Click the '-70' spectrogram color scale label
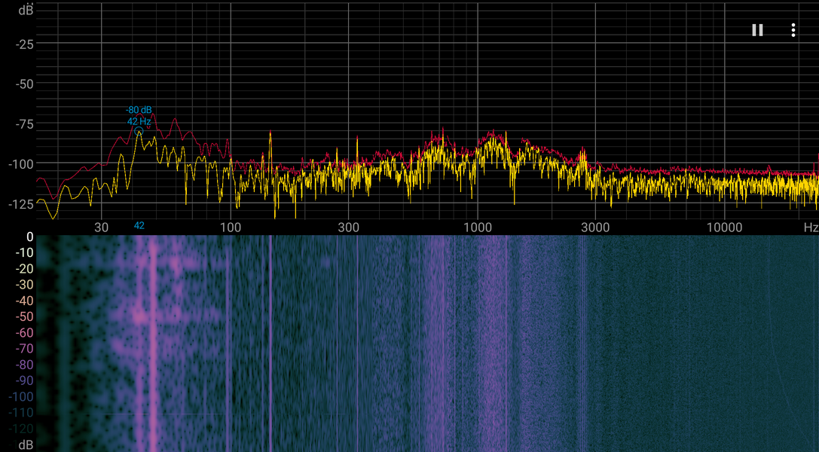The image size is (819, 452). pyautogui.click(x=25, y=349)
